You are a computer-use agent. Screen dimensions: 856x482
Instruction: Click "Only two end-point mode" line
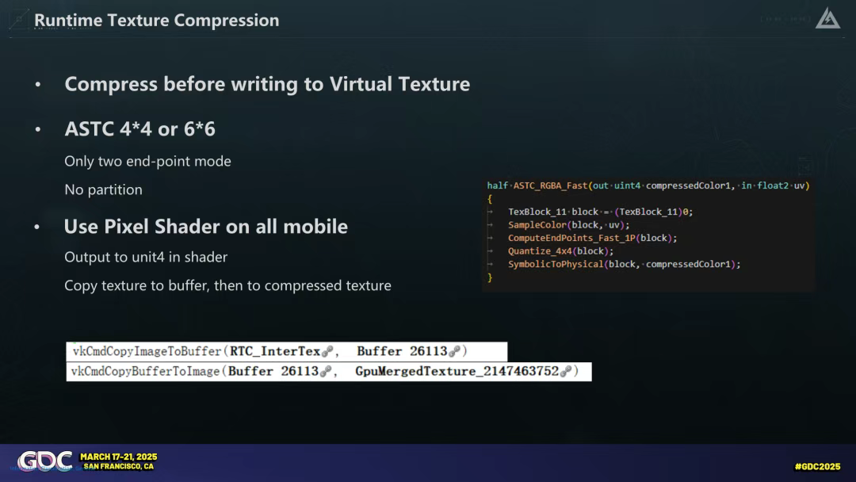pyautogui.click(x=147, y=161)
